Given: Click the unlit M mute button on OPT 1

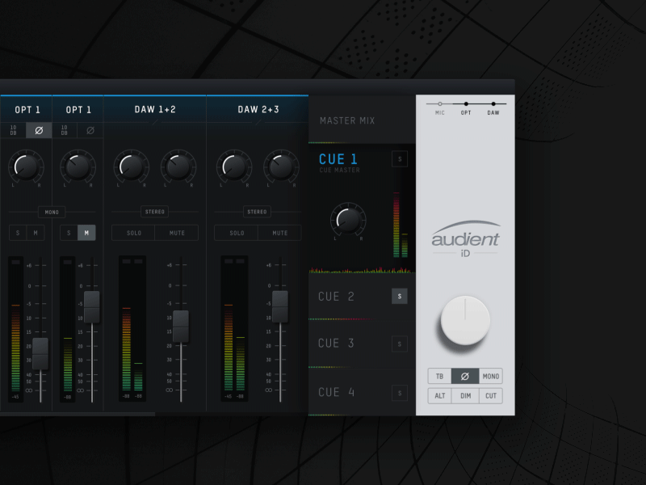Looking at the screenshot, I should 36,233.
